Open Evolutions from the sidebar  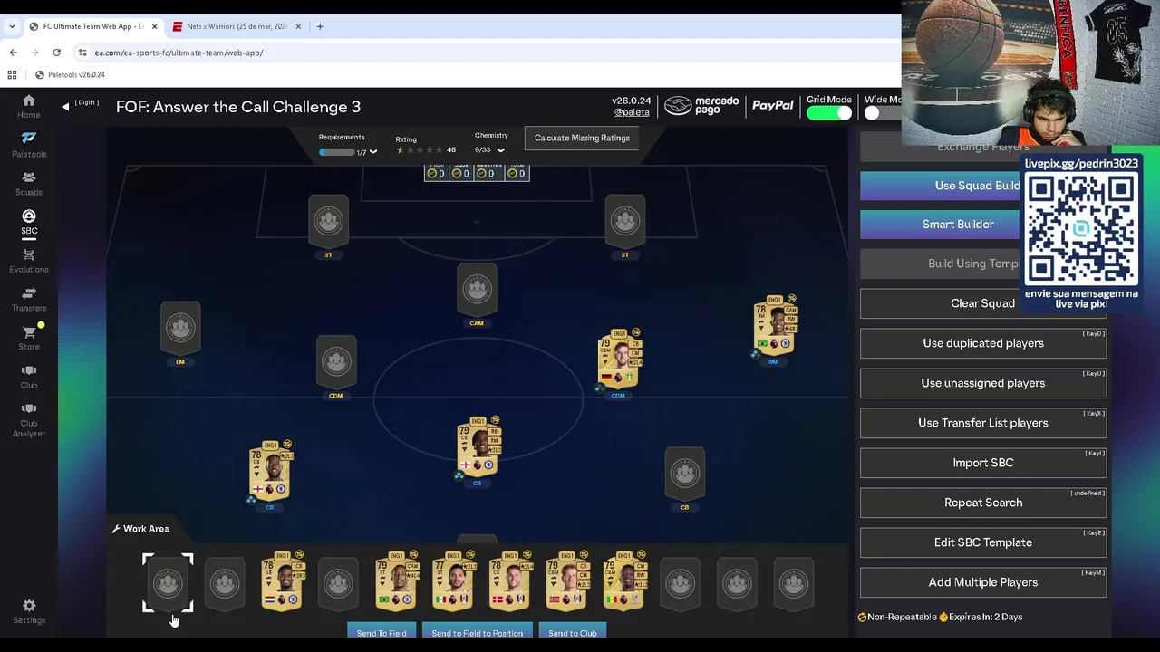[29, 261]
